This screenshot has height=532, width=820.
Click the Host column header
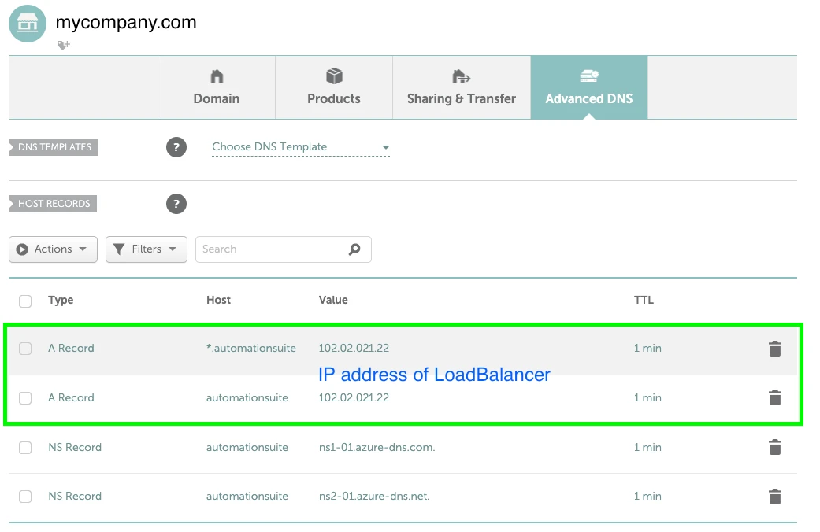[x=219, y=300]
